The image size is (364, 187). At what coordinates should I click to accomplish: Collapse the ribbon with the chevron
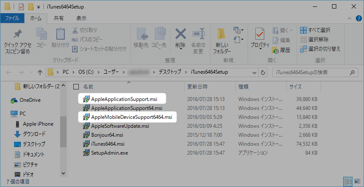tap(350, 18)
